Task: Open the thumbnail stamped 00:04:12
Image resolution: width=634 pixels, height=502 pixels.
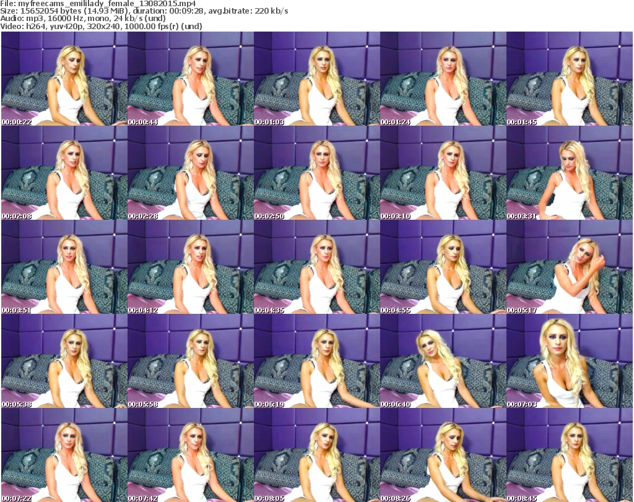Action: point(191,267)
